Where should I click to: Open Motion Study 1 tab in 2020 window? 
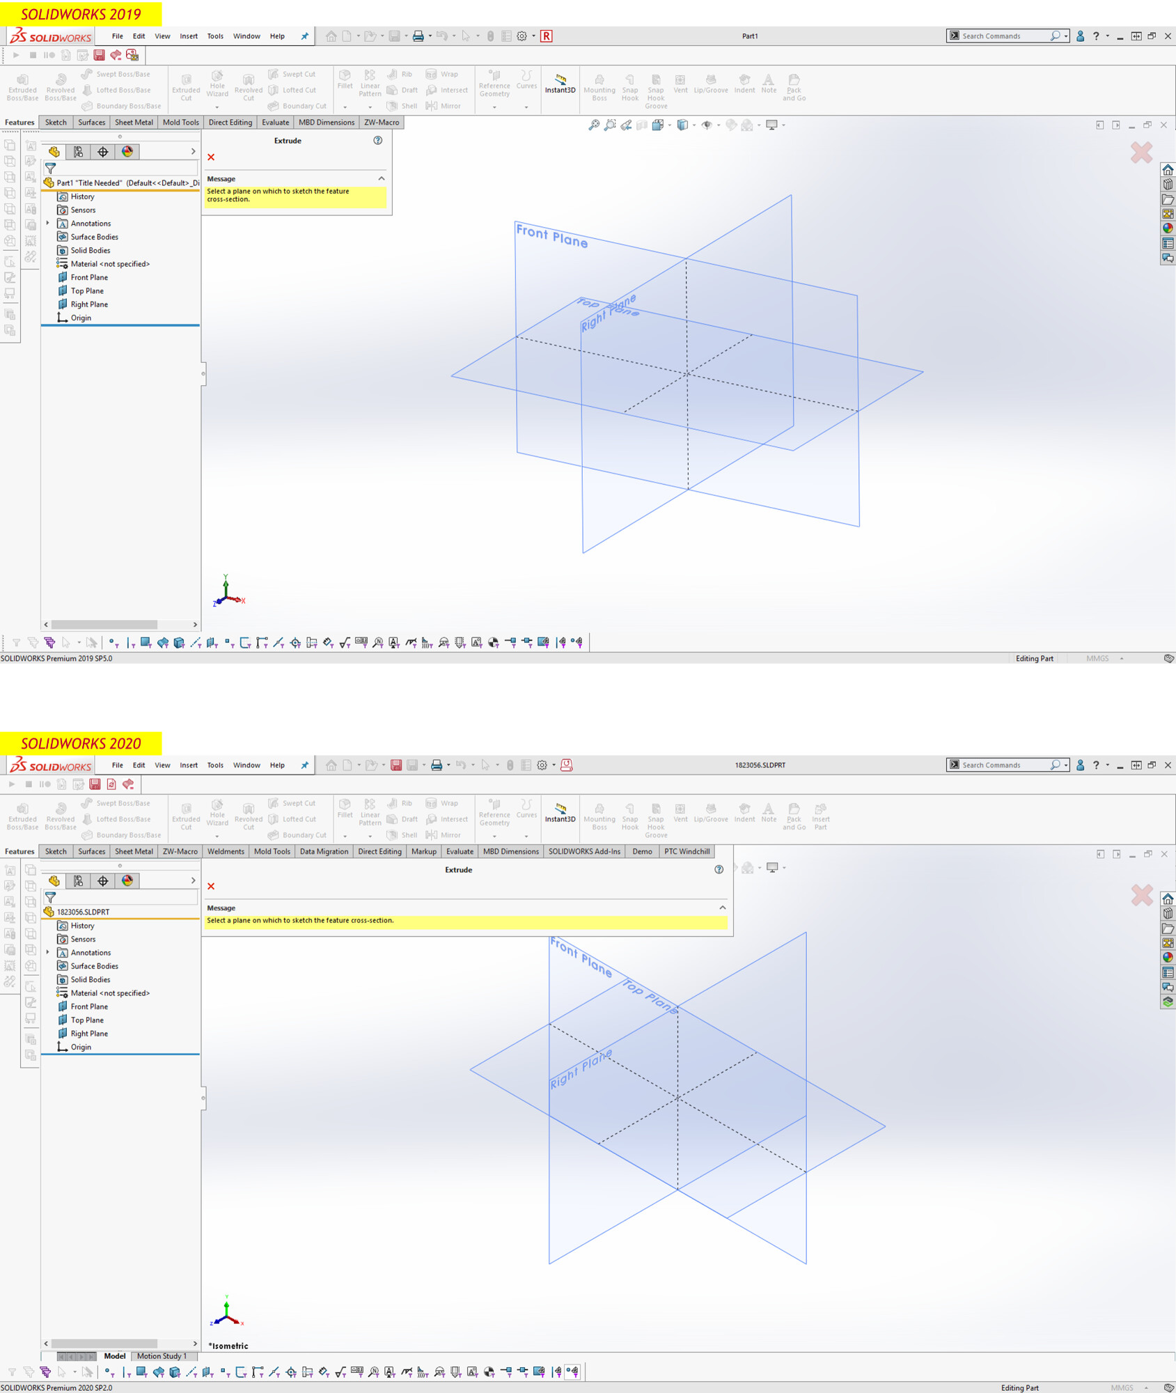click(x=162, y=1356)
